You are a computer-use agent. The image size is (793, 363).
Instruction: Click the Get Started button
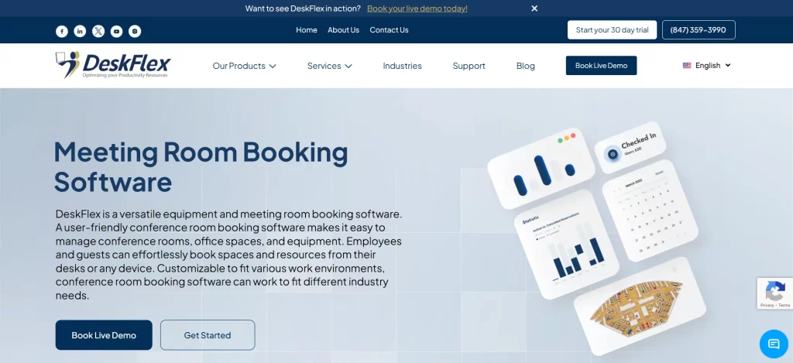tap(208, 334)
